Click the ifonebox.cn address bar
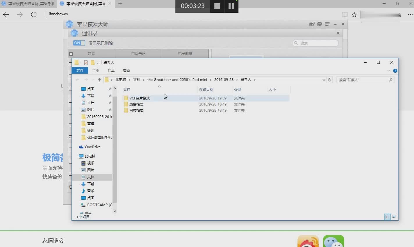Viewport: 414px width, 247px height. 58,14
